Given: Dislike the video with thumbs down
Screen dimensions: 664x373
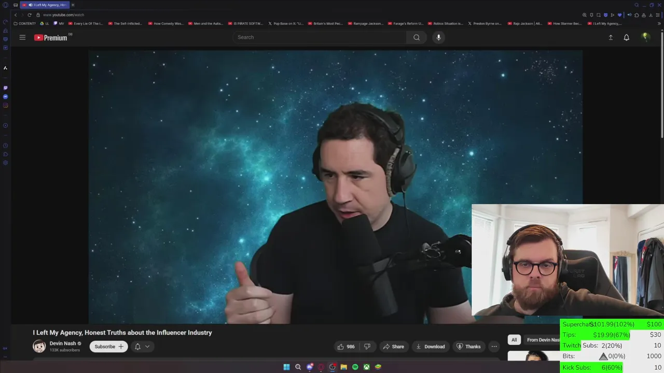Looking at the screenshot, I should (x=367, y=347).
